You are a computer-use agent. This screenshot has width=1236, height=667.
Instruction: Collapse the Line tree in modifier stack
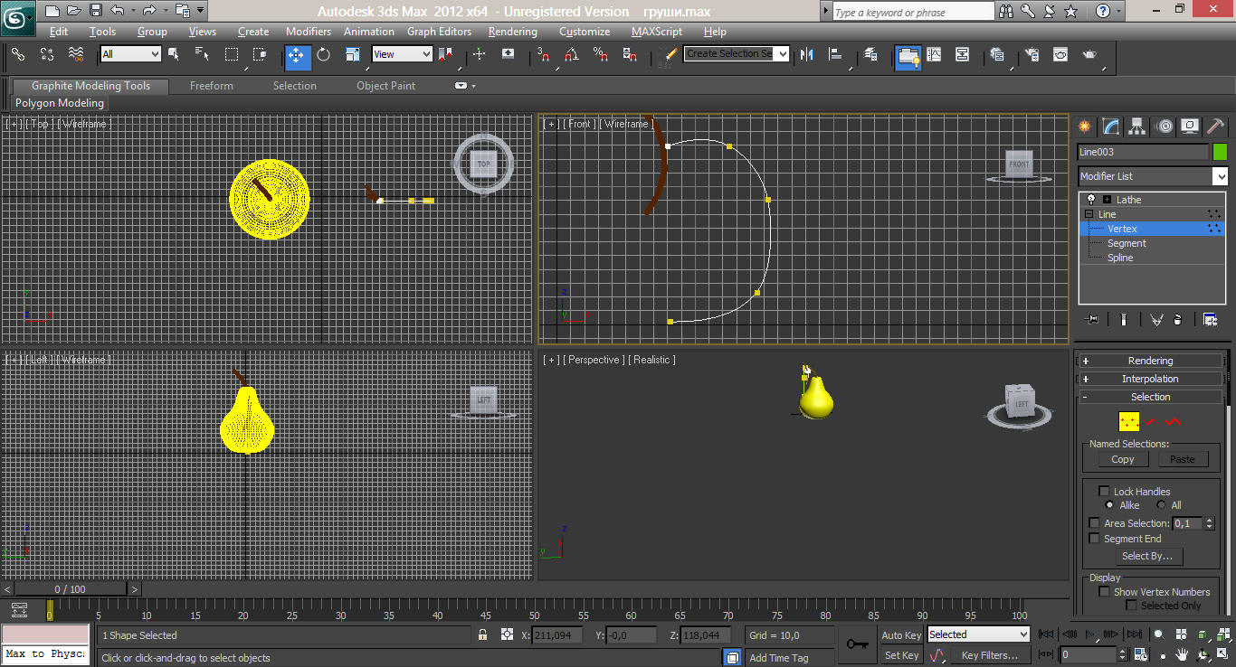[1089, 214]
